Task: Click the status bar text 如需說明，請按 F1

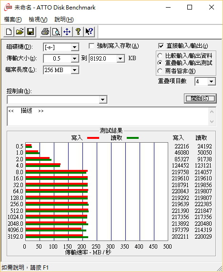Action: click(x=25, y=267)
